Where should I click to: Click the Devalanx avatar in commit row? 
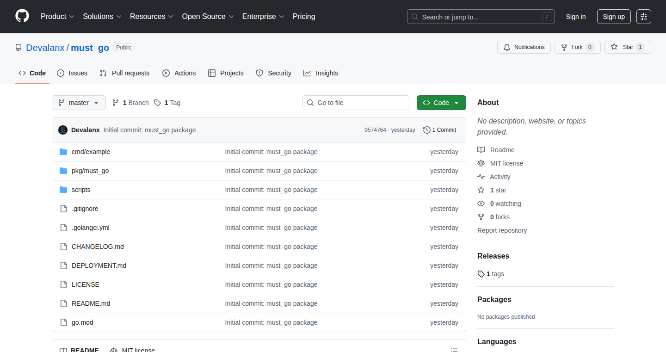click(x=63, y=130)
